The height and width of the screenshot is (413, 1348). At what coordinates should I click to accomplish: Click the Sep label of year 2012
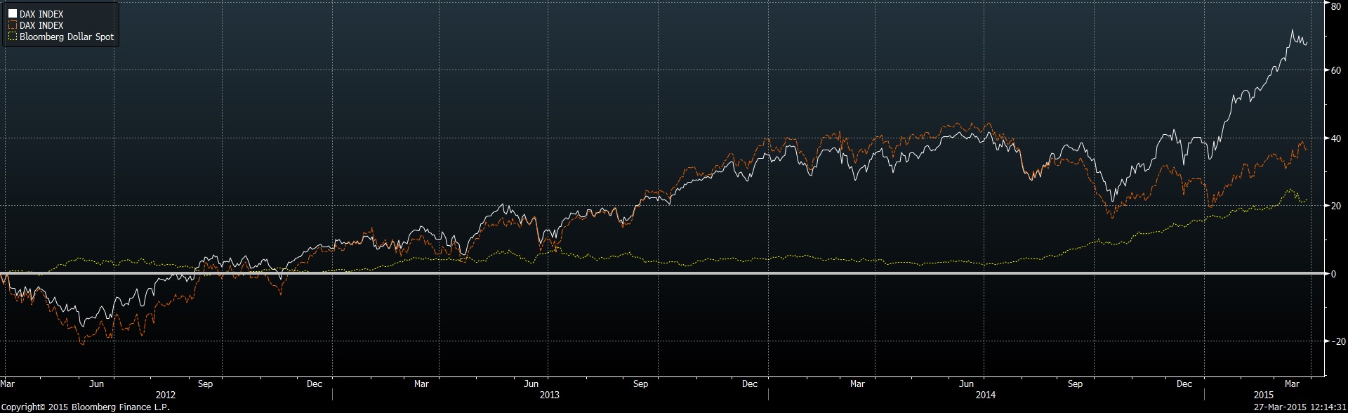tap(206, 384)
